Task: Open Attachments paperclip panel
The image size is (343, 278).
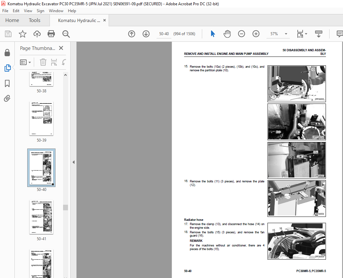Action: tap(7, 98)
